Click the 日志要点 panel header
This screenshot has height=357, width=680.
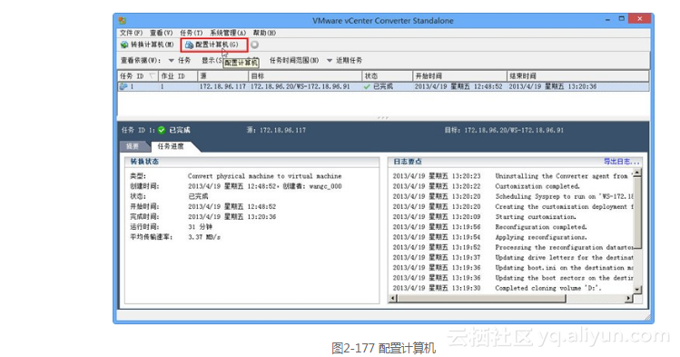408,162
